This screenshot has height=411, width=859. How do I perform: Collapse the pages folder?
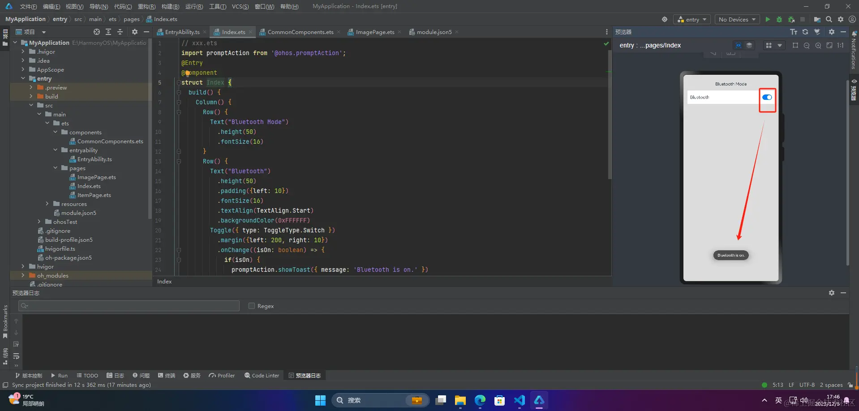pyautogui.click(x=55, y=168)
